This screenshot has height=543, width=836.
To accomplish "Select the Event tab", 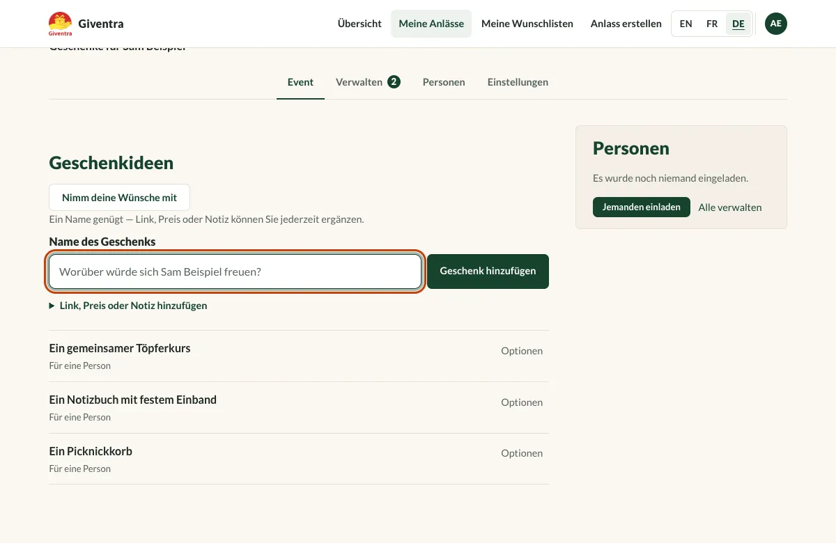I will click(300, 82).
